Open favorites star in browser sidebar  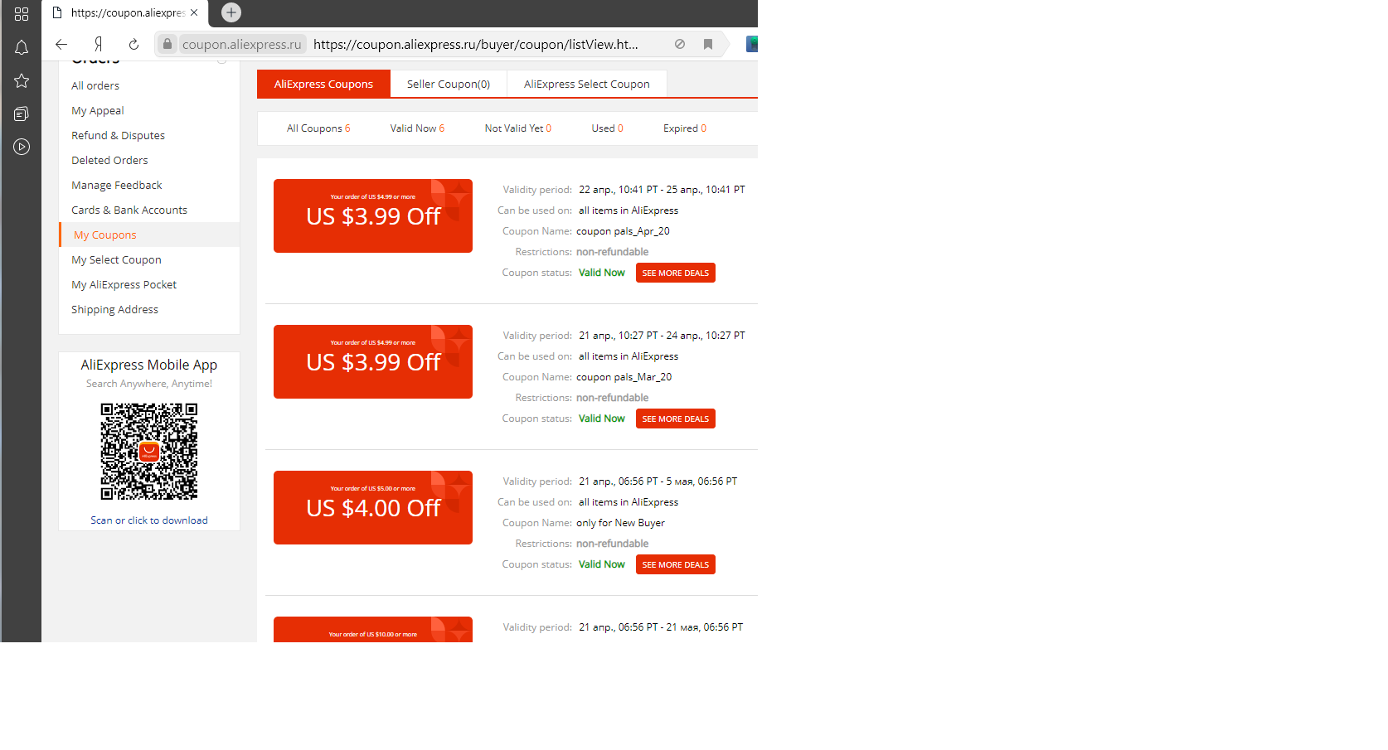point(22,80)
